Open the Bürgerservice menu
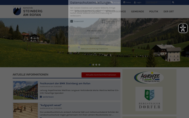Viewport: 189px width, 118px height. pos(116,11)
